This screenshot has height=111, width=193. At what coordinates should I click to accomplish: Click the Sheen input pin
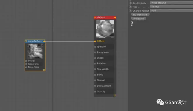[95, 58]
